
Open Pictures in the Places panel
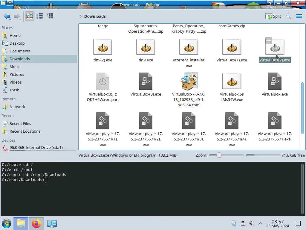39,75
